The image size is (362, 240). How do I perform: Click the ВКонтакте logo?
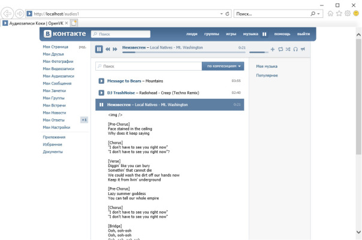coord(65,34)
